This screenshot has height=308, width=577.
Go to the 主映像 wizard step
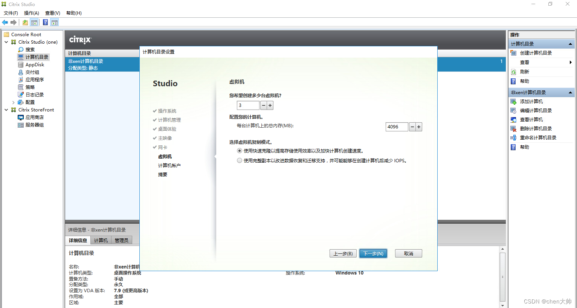(165, 138)
